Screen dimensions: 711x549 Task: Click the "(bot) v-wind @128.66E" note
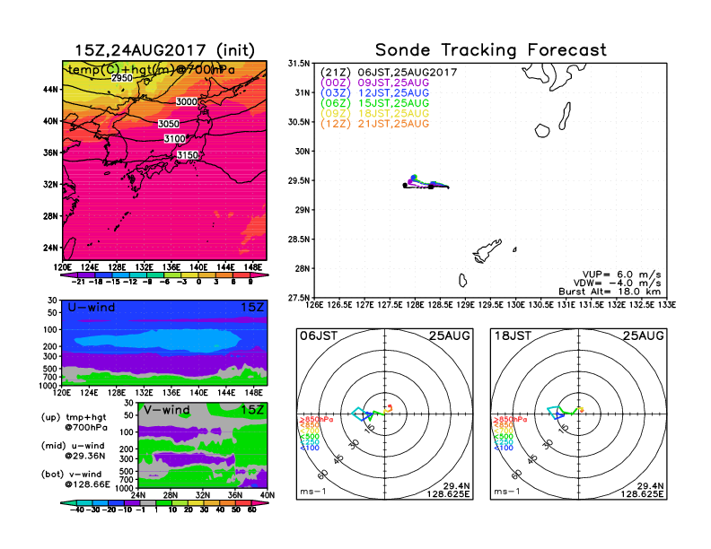tap(75, 479)
